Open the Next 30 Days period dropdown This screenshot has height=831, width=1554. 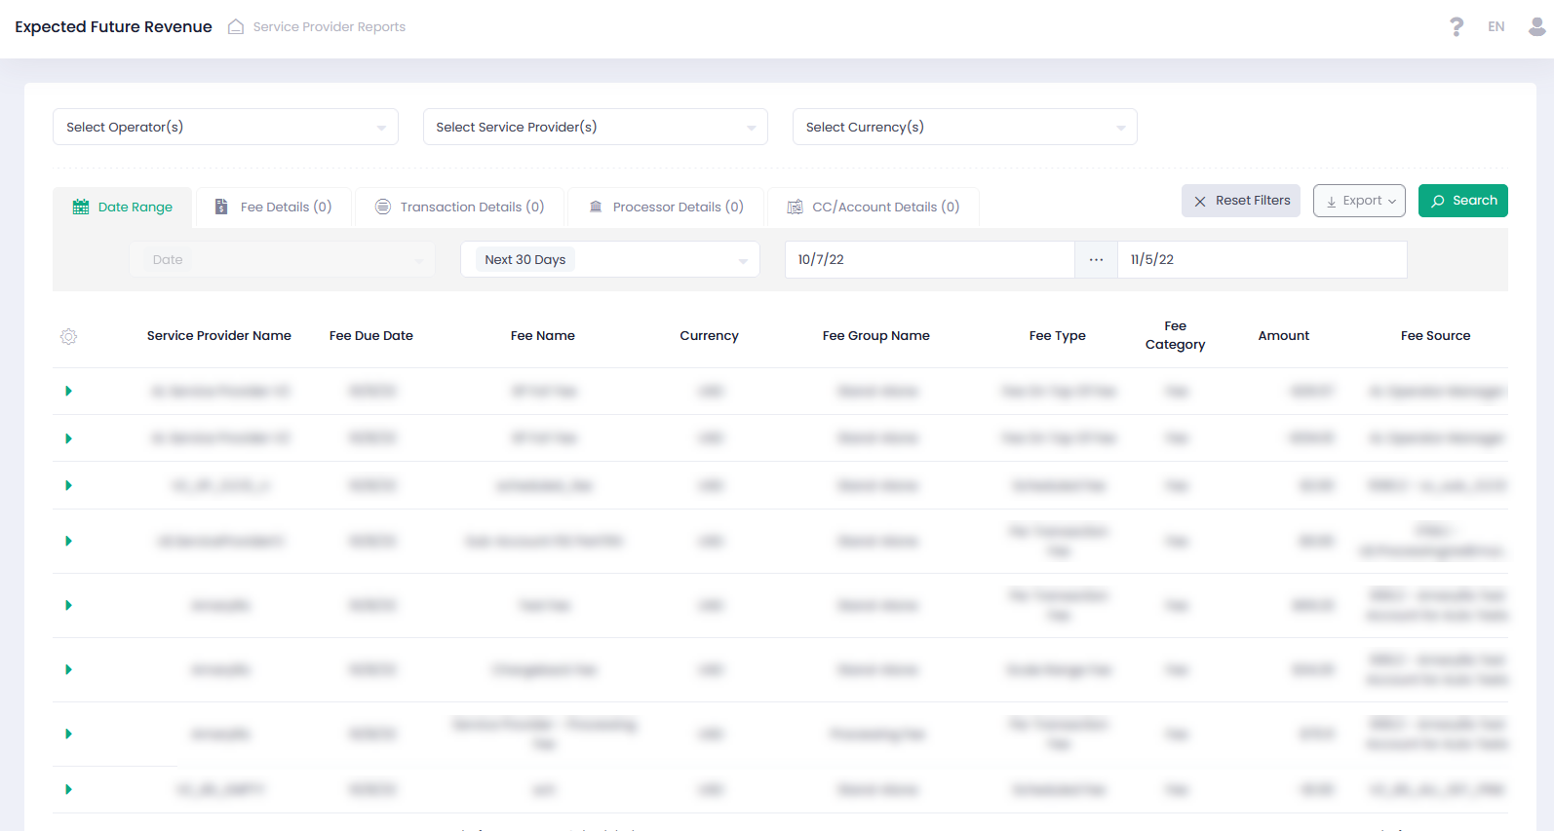point(609,260)
